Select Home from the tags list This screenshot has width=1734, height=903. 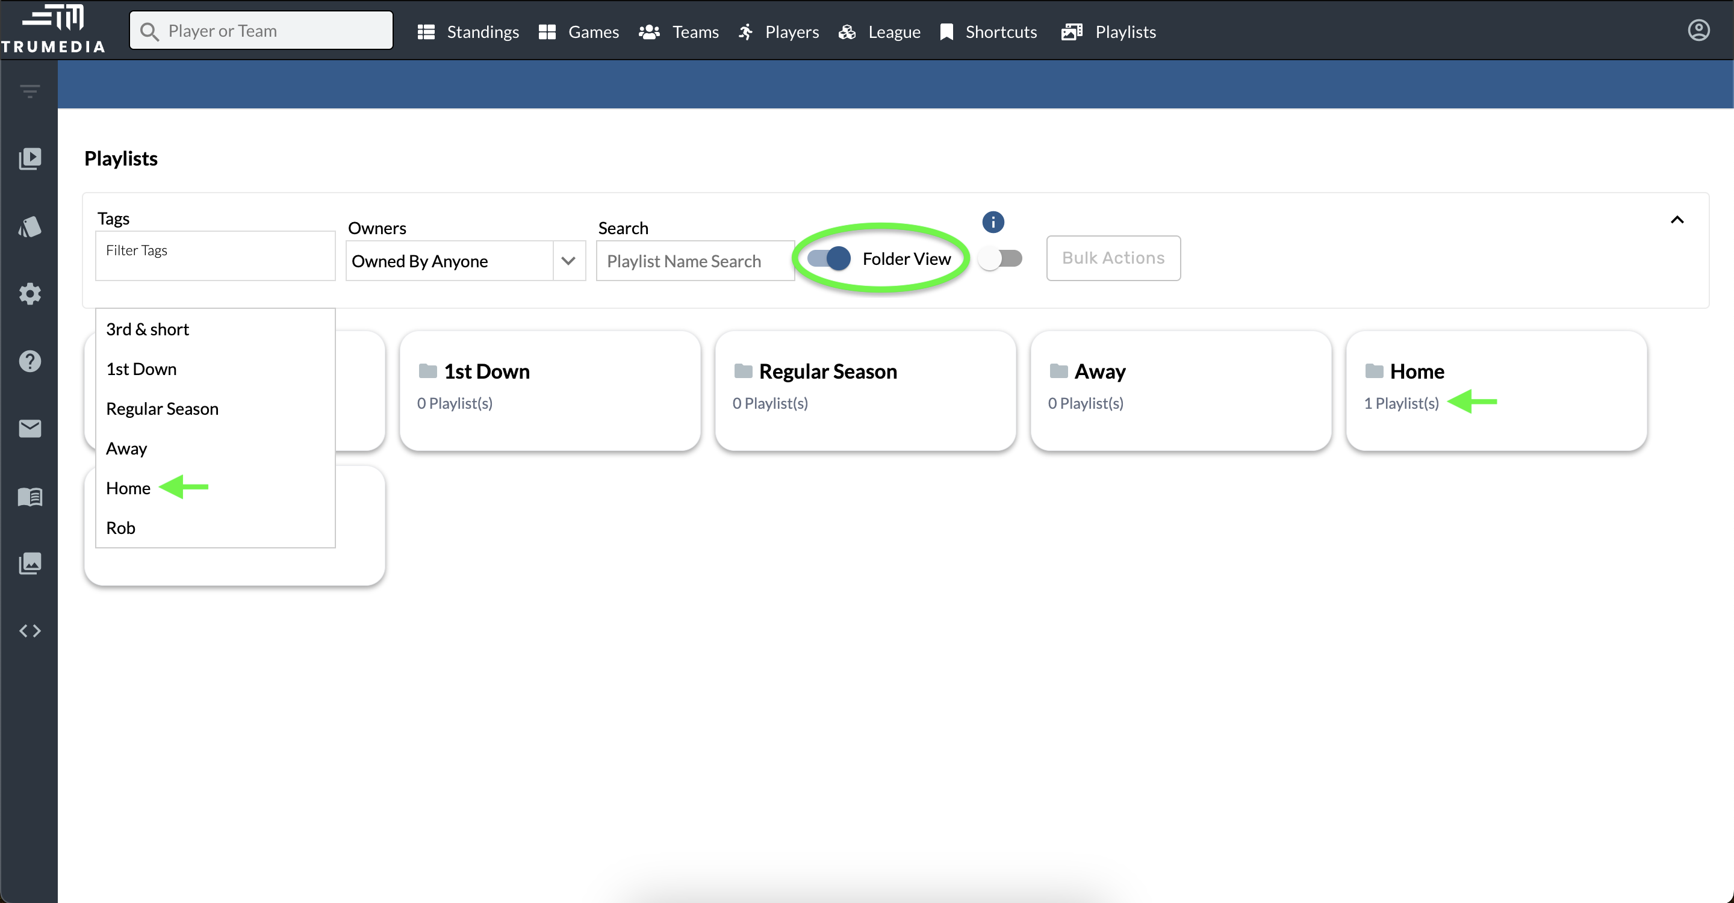point(129,488)
